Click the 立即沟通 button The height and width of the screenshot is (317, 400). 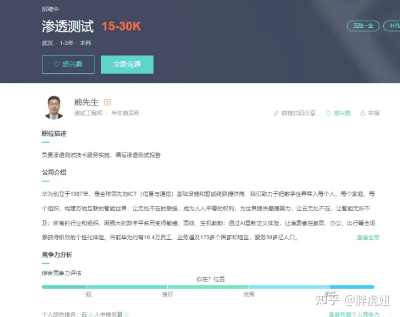click(x=127, y=64)
